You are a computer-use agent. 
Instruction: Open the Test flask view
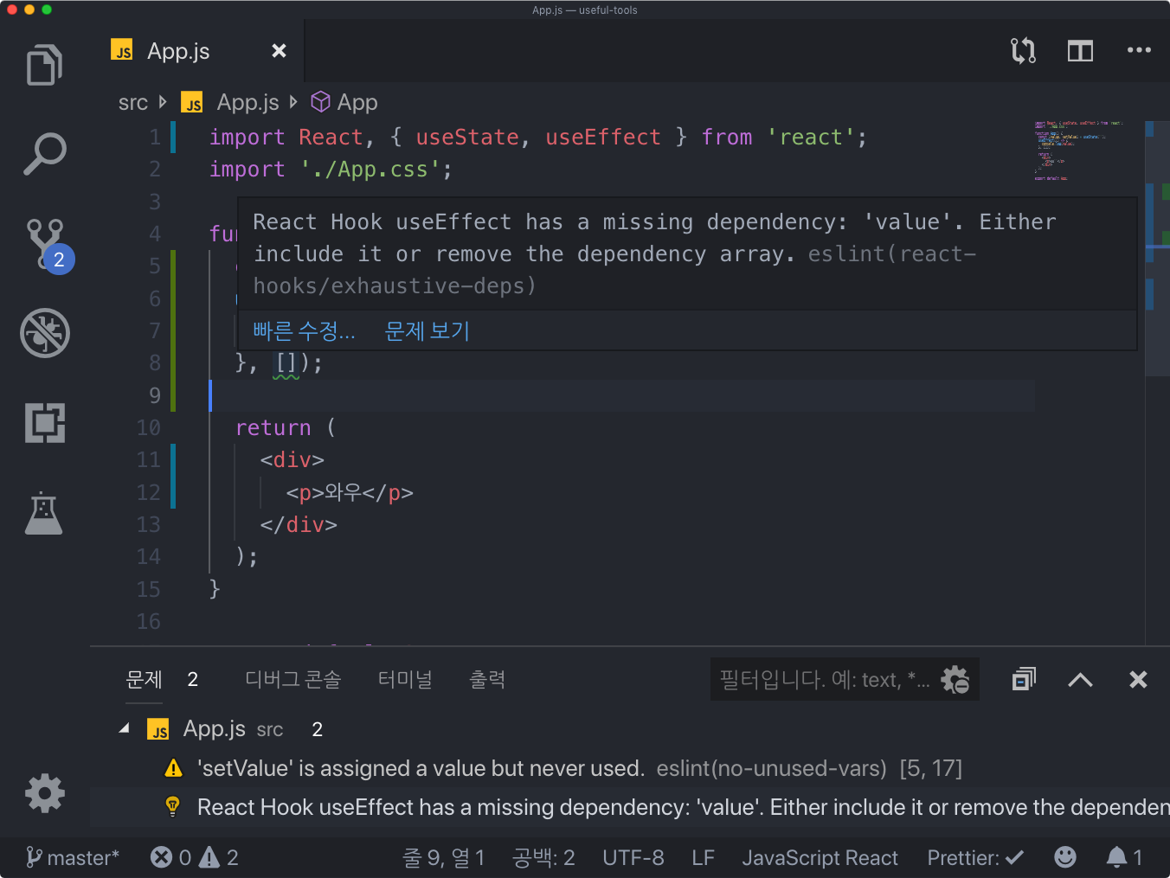44,513
